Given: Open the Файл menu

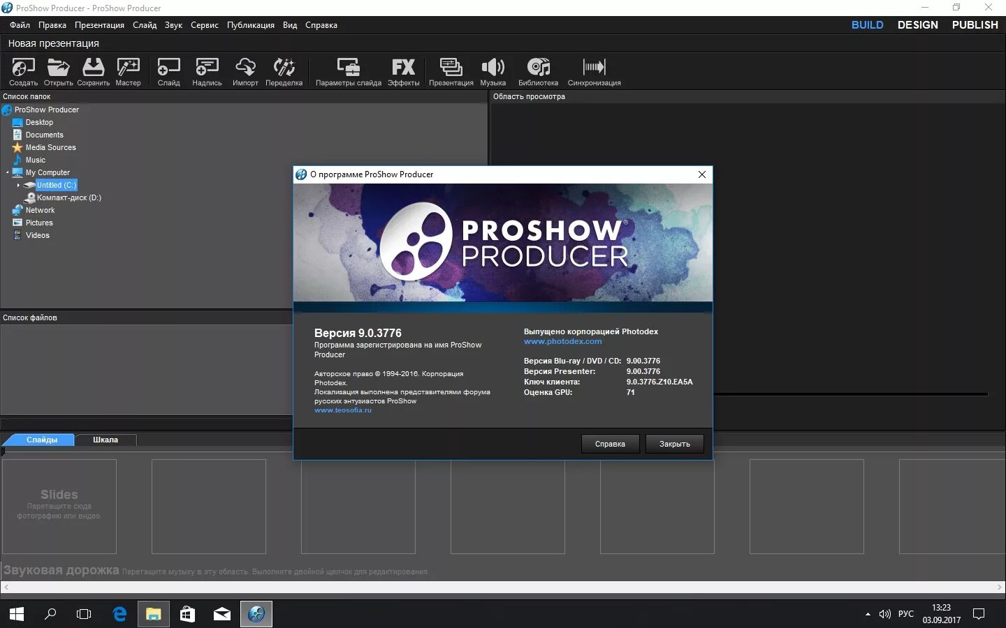Looking at the screenshot, I should point(20,25).
